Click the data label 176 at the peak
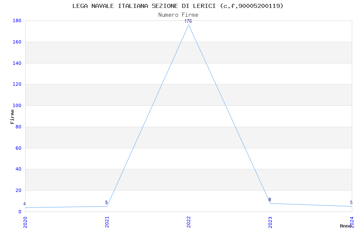The image size is (356, 230). tap(188, 21)
